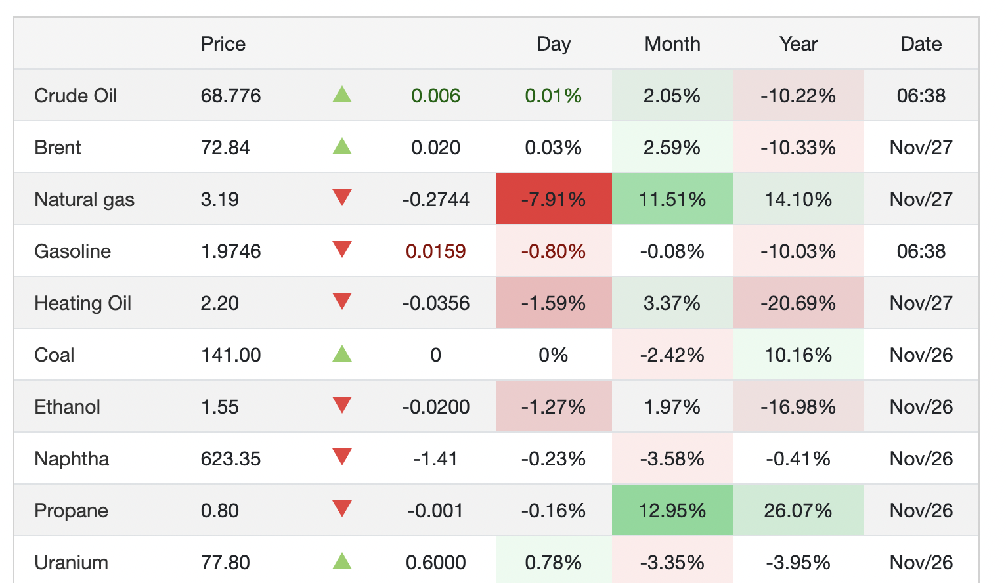Click the 2.05% Month cell

(672, 95)
